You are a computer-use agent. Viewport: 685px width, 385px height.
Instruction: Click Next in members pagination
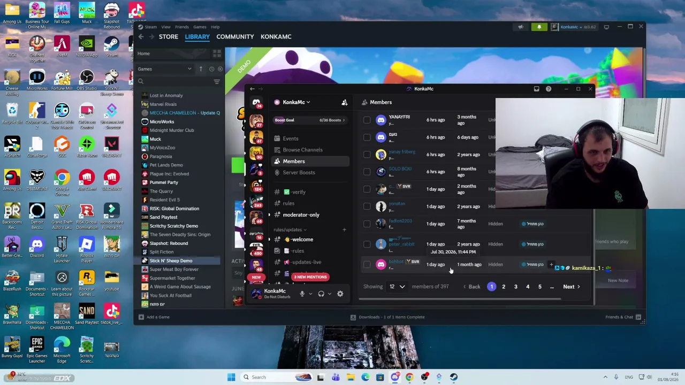(x=572, y=287)
